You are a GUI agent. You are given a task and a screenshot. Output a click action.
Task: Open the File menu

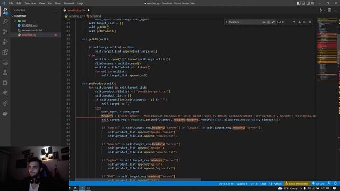[x=11, y=3]
